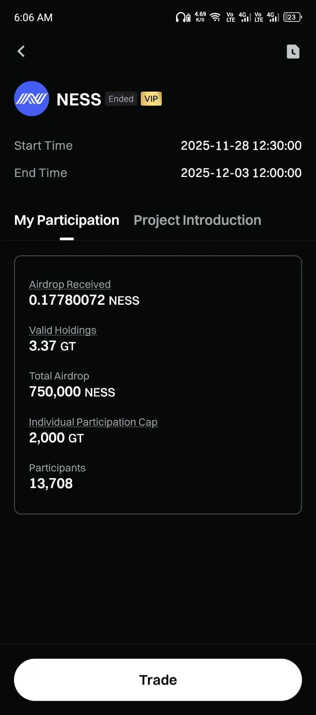This screenshot has width=316, height=715.
Task: Tap the gold VIP badge
Action: [x=151, y=99]
